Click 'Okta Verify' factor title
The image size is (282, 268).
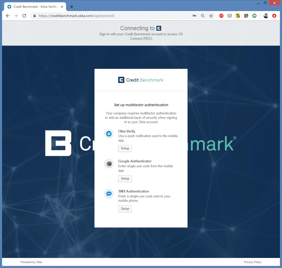click(127, 131)
